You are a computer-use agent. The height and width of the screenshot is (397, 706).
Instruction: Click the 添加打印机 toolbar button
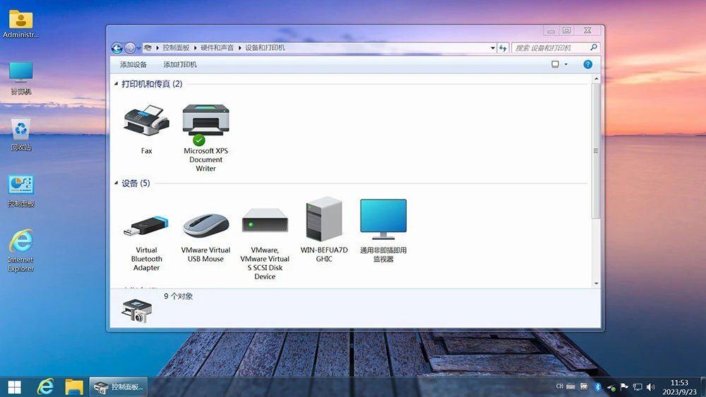(180, 65)
